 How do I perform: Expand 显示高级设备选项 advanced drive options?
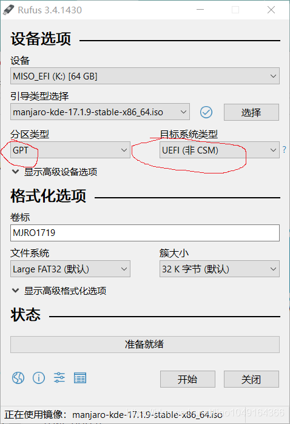pos(55,172)
